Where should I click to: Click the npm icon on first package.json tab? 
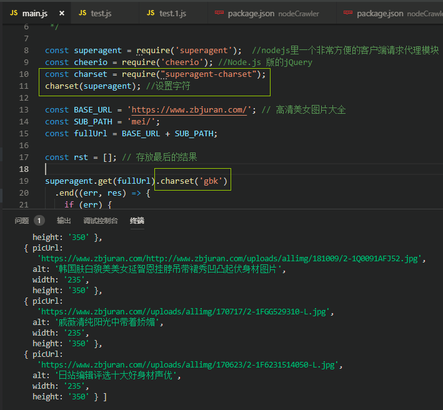219,12
